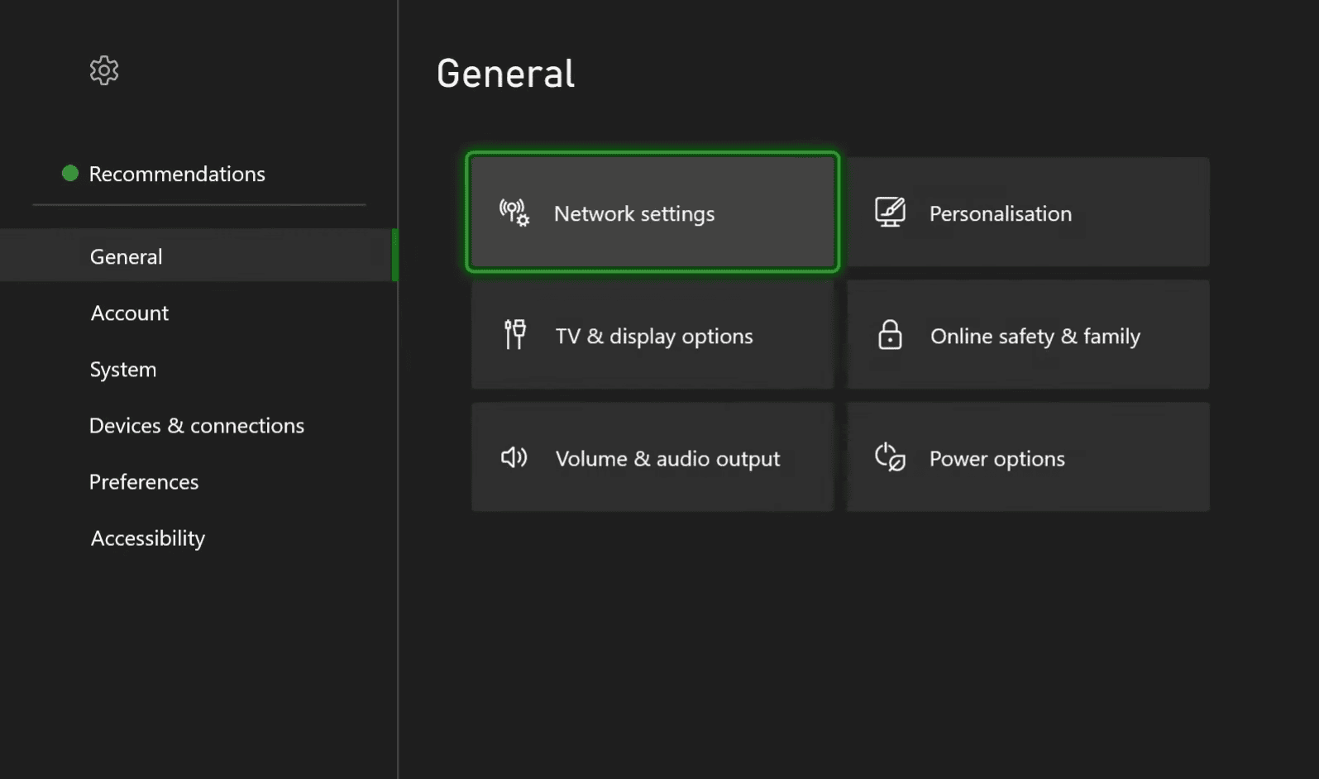Click the network antenna icon
1319x779 pixels.
click(x=514, y=213)
